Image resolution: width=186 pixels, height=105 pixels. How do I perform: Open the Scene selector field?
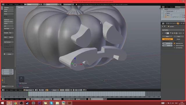[x=52, y=4]
